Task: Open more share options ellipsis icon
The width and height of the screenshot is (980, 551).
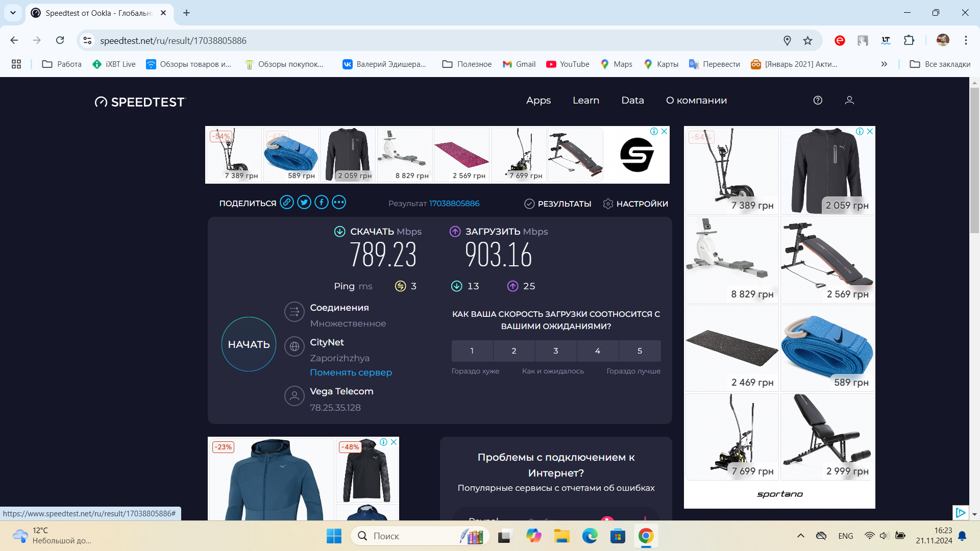Action: click(x=339, y=203)
